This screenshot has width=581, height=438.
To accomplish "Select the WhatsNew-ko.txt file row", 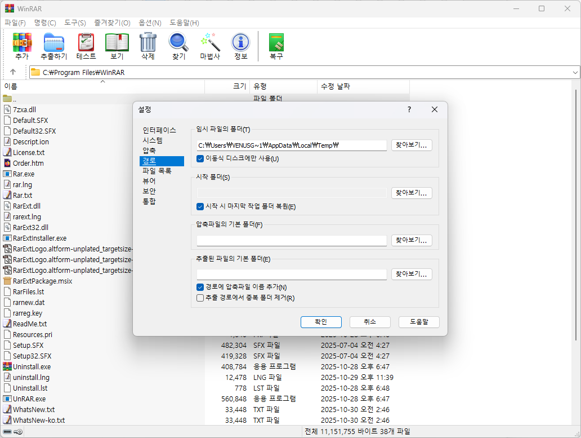I will coord(205,420).
